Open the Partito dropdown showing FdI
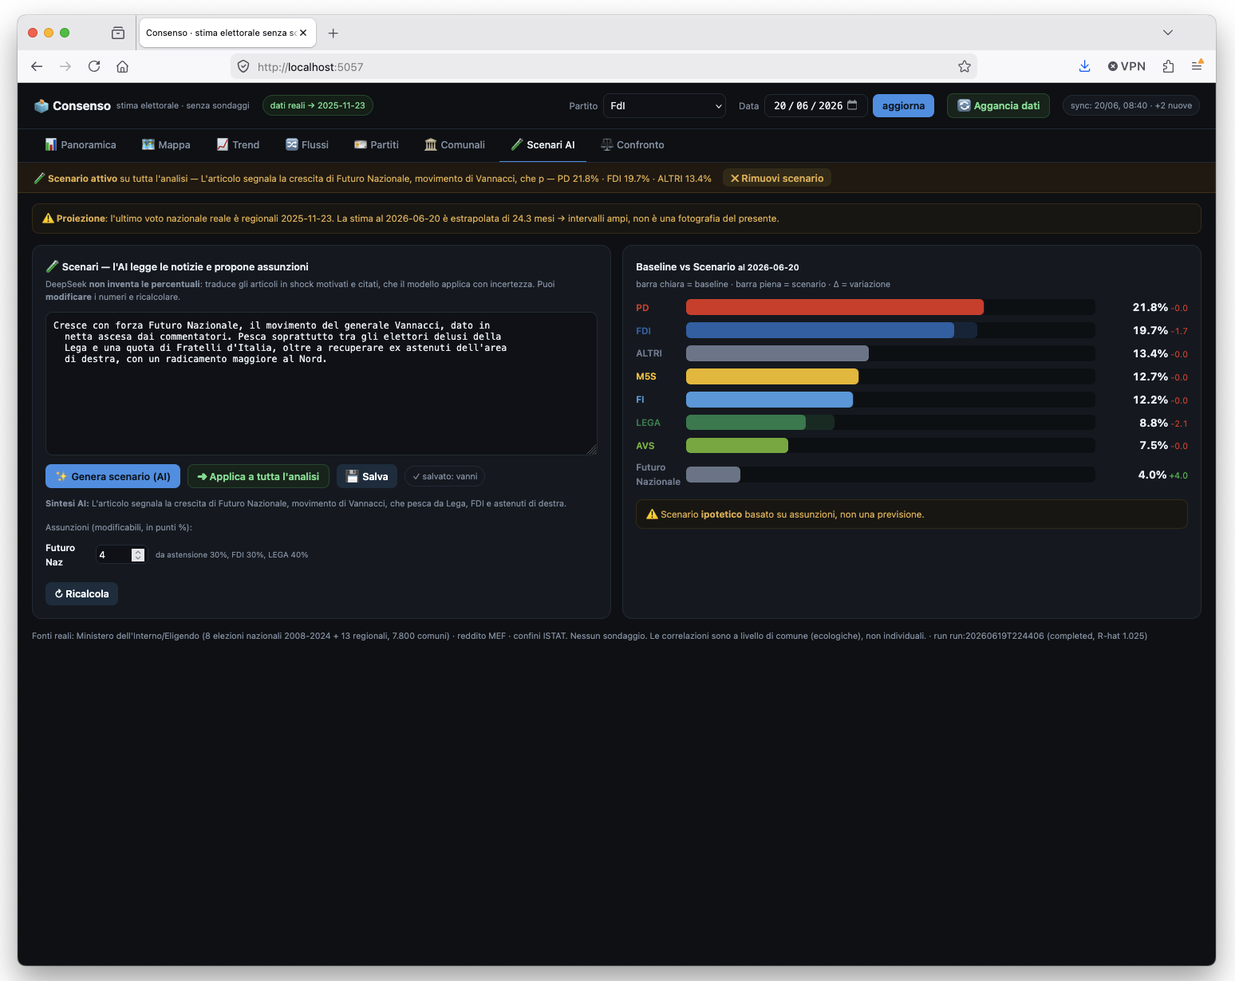Viewport: 1235px width, 981px height. pos(665,105)
